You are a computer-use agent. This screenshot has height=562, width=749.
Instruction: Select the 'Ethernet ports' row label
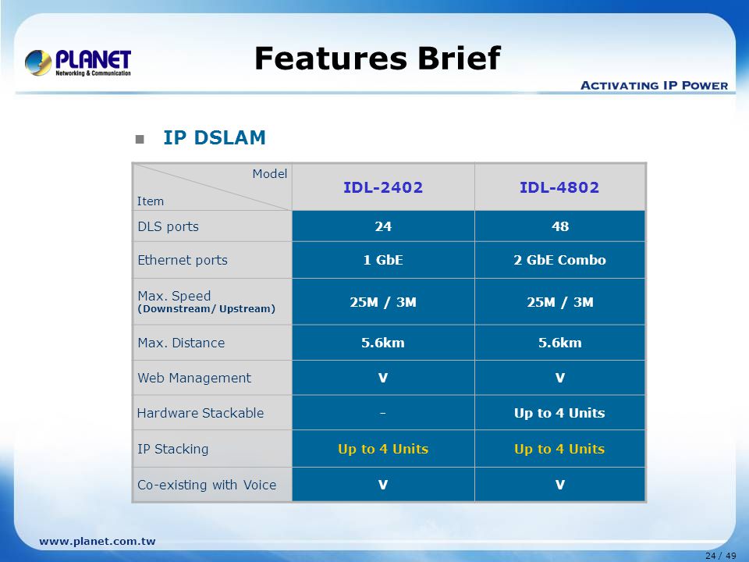183,260
